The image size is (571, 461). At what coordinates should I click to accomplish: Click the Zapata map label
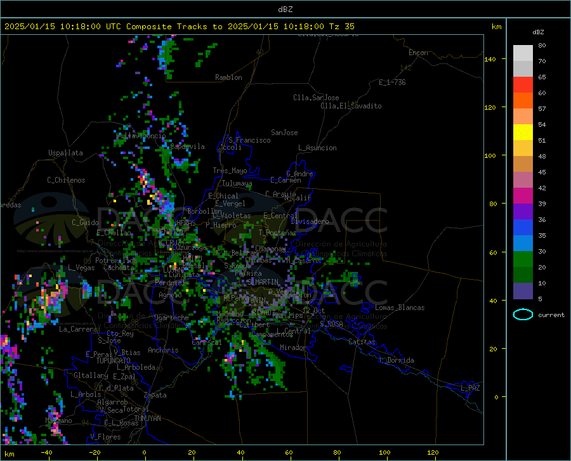[155, 395]
